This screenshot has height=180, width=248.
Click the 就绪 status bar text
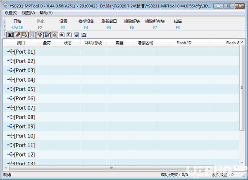7,175
